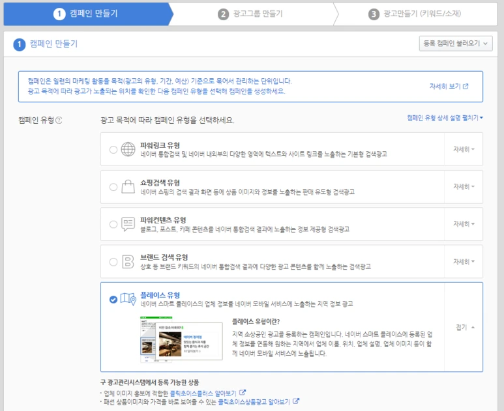
Task: Expand 자세히 for 브랜드 검색 유형
Action: pyautogui.click(x=464, y=261)
